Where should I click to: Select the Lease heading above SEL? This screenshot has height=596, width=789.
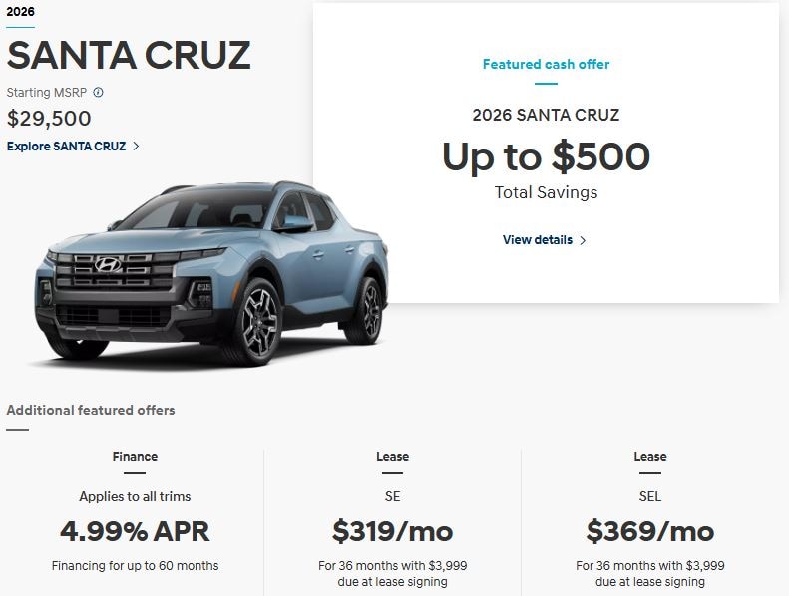(x=650, y=457)
